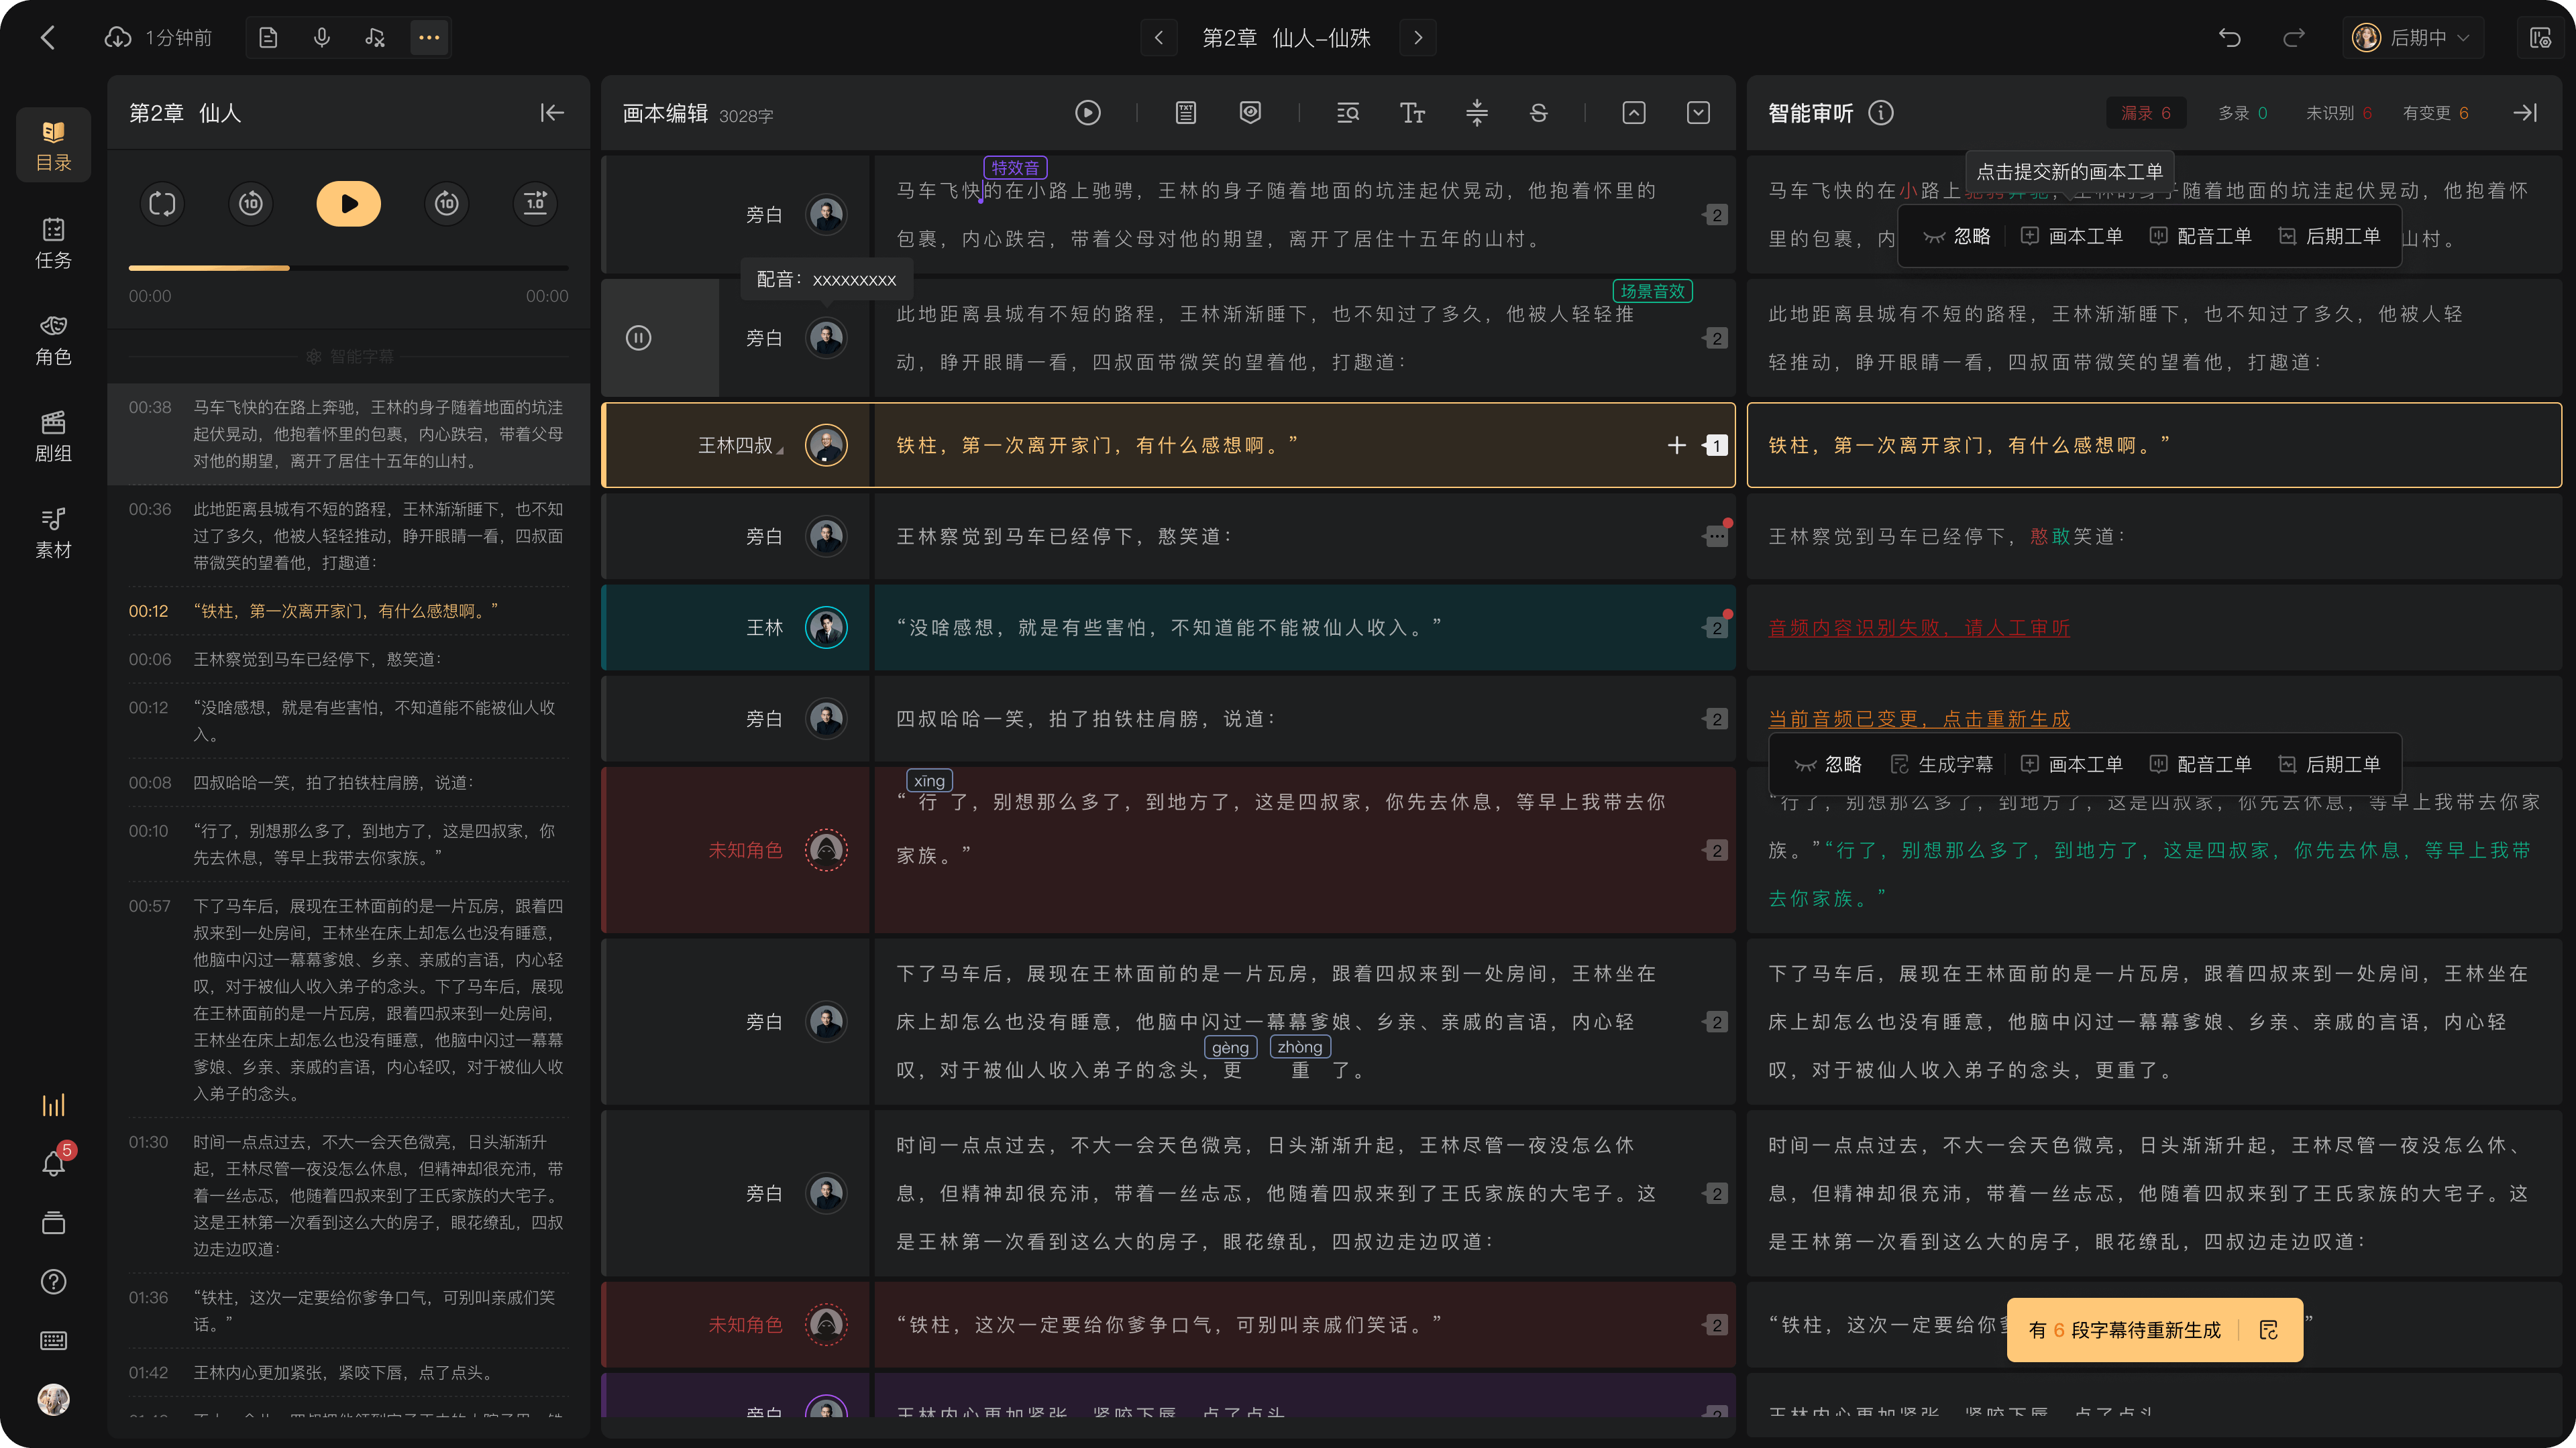Click the undo arrow
This screenshot has width=2576, height=1448.
pos(2229,38)
